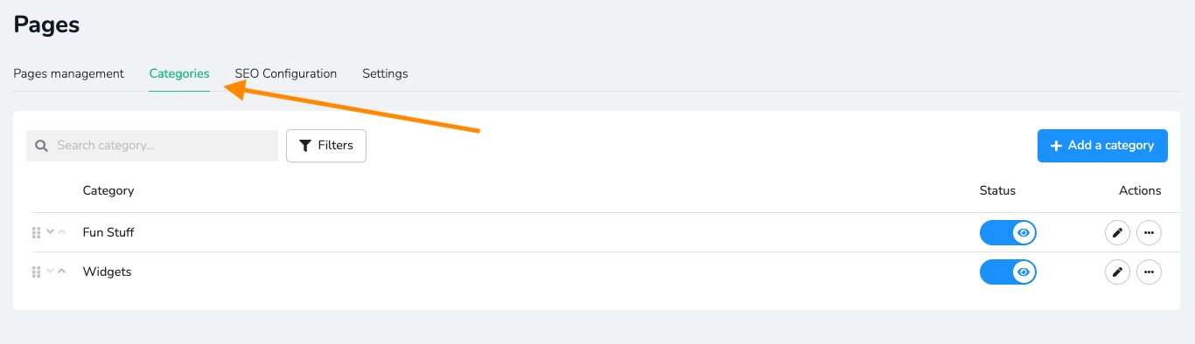
Task: Switch to the Pages management tab
Action: pyautogui.click(x=69, y=73)
